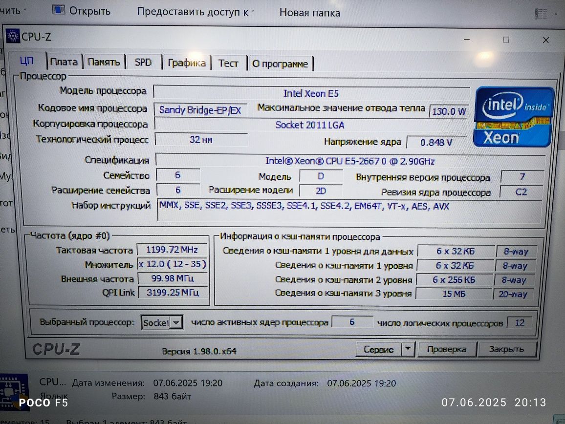The width and height of the screenshot is (565, 424).
Task: Click the CPU-Z shortcut icon in details pane
Action: (x=14, y=392)
